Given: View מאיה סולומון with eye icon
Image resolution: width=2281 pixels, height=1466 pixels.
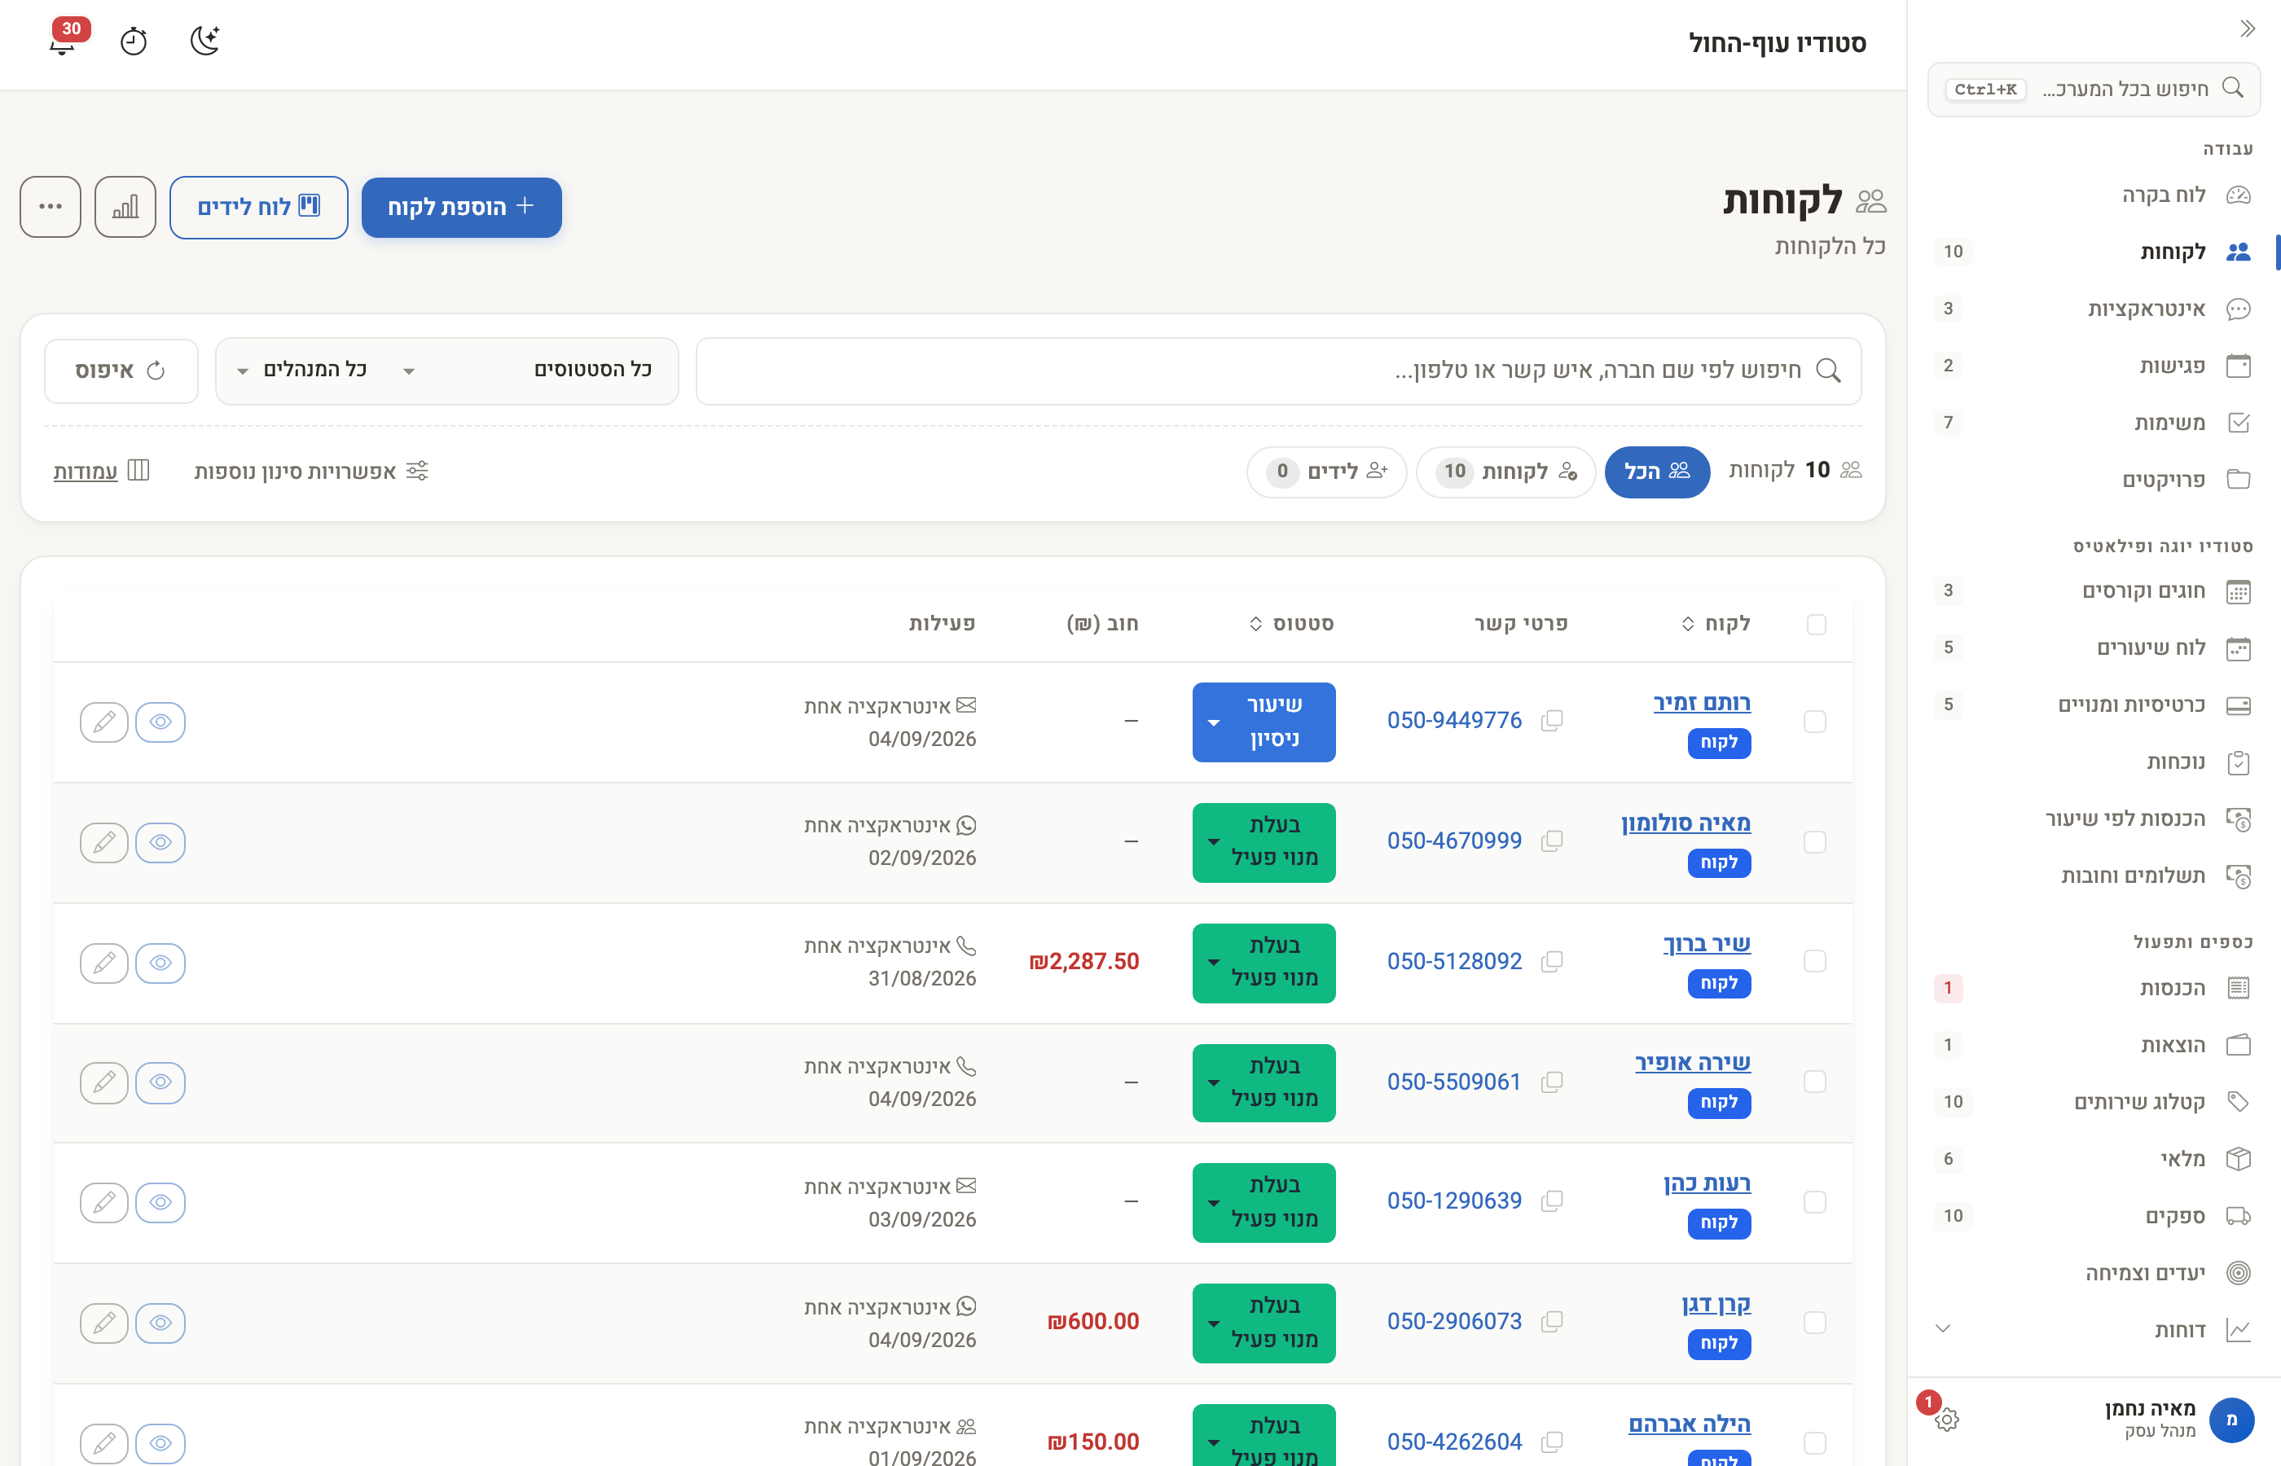Looking at the screenshot, I should point(160,842).
